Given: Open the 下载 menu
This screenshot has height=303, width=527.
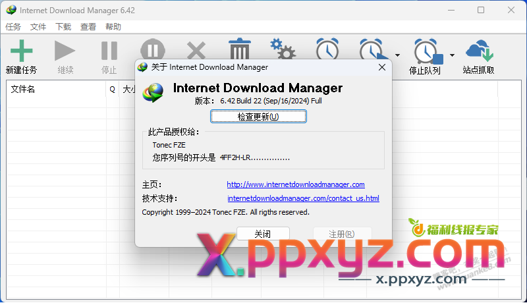Looking at the screenshot, I should pyautogui.click(x=63, y=26).
